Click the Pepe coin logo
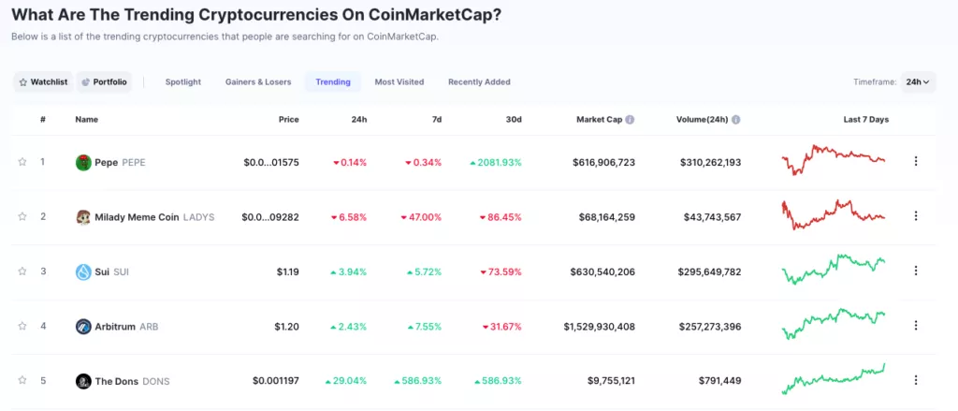Viewport: 958px width, 411px height. [x=83, y=163]
